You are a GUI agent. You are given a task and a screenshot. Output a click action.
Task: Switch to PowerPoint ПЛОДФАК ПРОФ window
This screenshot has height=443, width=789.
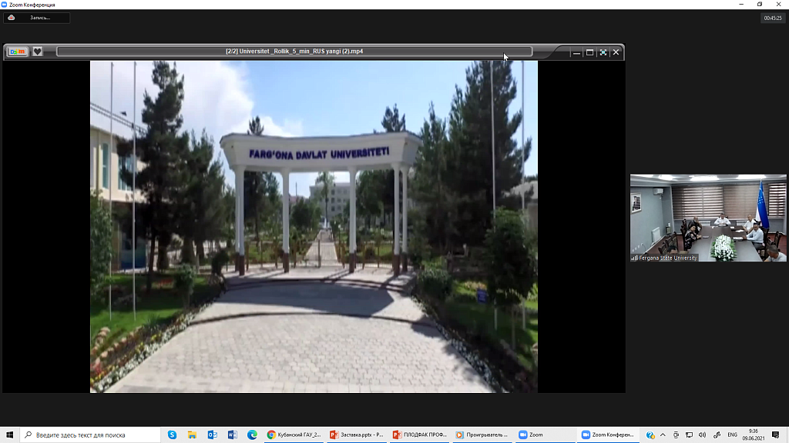[x=420, y=435]
